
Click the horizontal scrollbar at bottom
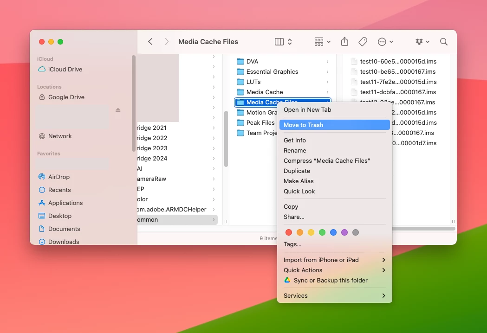coord(423,229)
